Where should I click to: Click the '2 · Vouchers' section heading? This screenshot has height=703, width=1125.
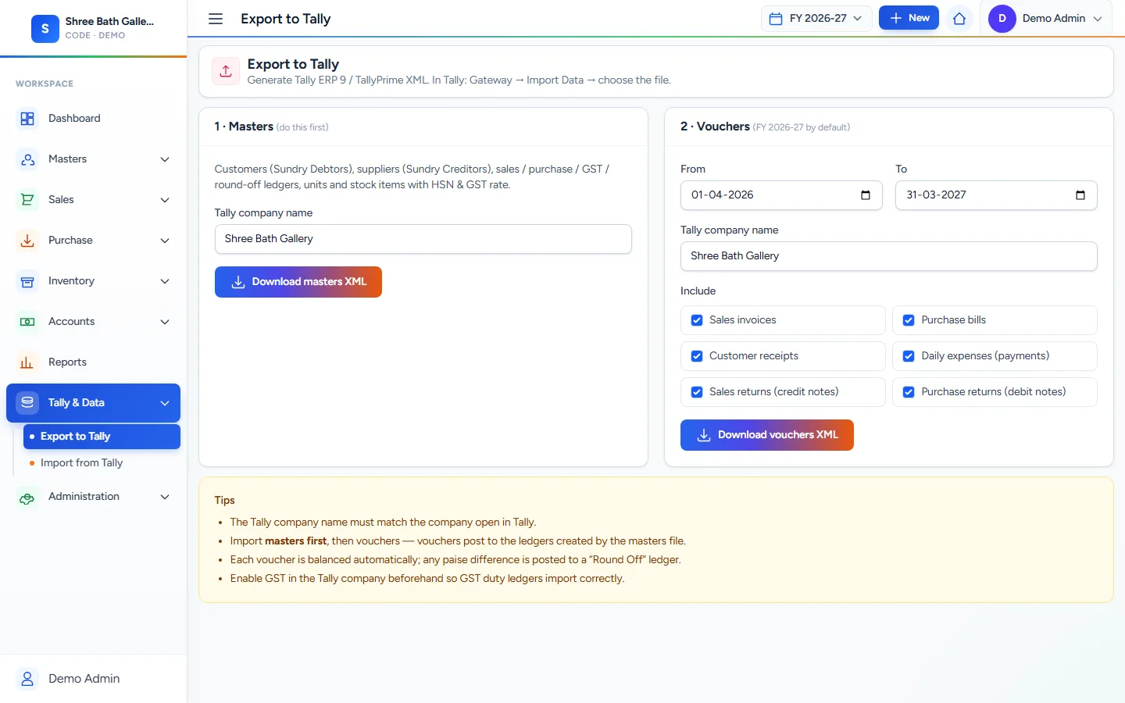pyautogui.click(x=715, y=127)
